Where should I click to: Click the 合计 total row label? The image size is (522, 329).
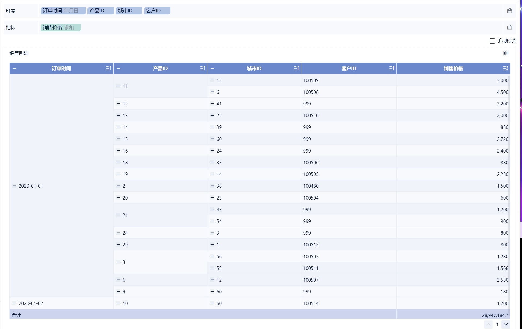[16, 315]
